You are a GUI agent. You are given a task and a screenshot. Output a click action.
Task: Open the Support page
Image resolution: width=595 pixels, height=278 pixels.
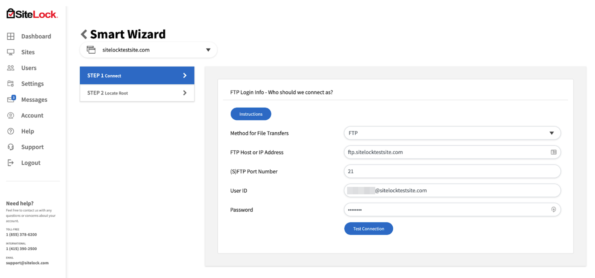(x=32, y=147)
